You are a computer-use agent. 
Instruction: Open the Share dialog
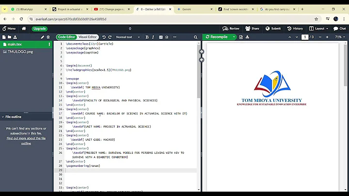[252, 29]
